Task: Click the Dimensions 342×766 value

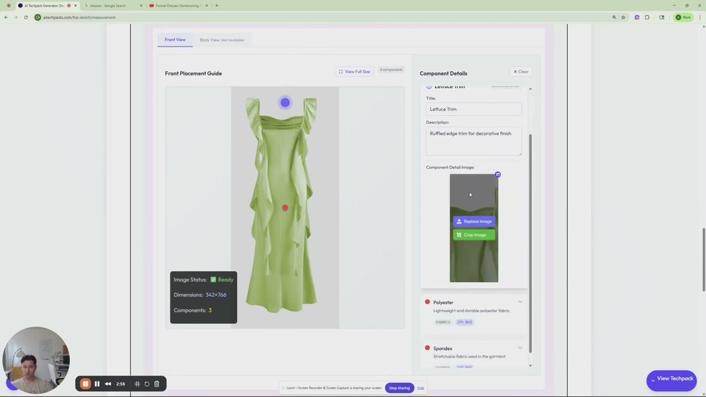Action: [216, 295]
